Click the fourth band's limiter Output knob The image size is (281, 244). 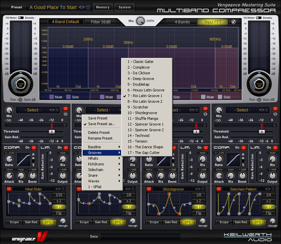pyautogui.click(x=272, y=176)
